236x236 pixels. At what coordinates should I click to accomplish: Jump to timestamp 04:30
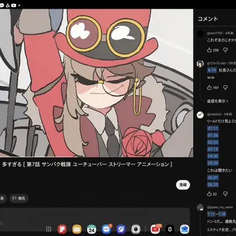click(213, 156)
